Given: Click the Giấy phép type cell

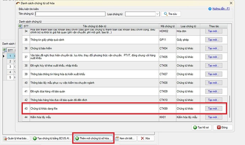Looking at the screenshot, I should coord(188,40).
